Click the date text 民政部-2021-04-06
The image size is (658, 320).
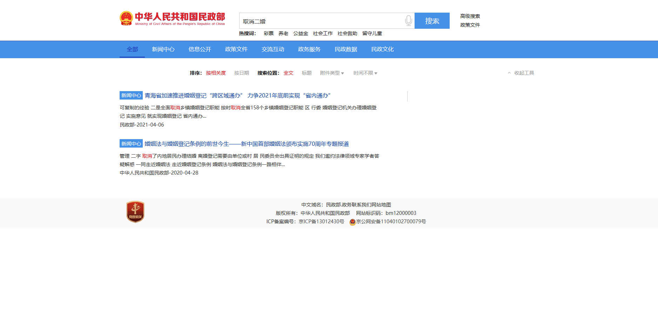(142, 125)
